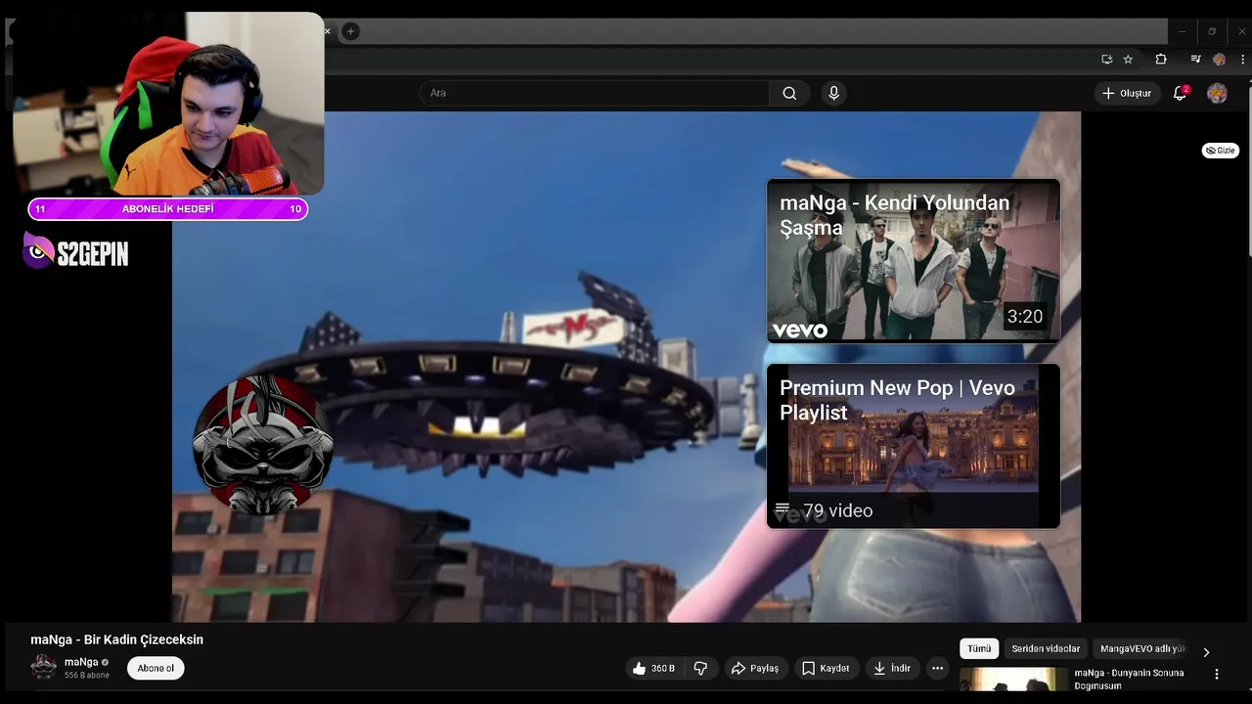1252x704 pixels.
Task: Play the Kendi Yolundan Şaşma end card
Action: pyautogui.click(x=914, y=260)
